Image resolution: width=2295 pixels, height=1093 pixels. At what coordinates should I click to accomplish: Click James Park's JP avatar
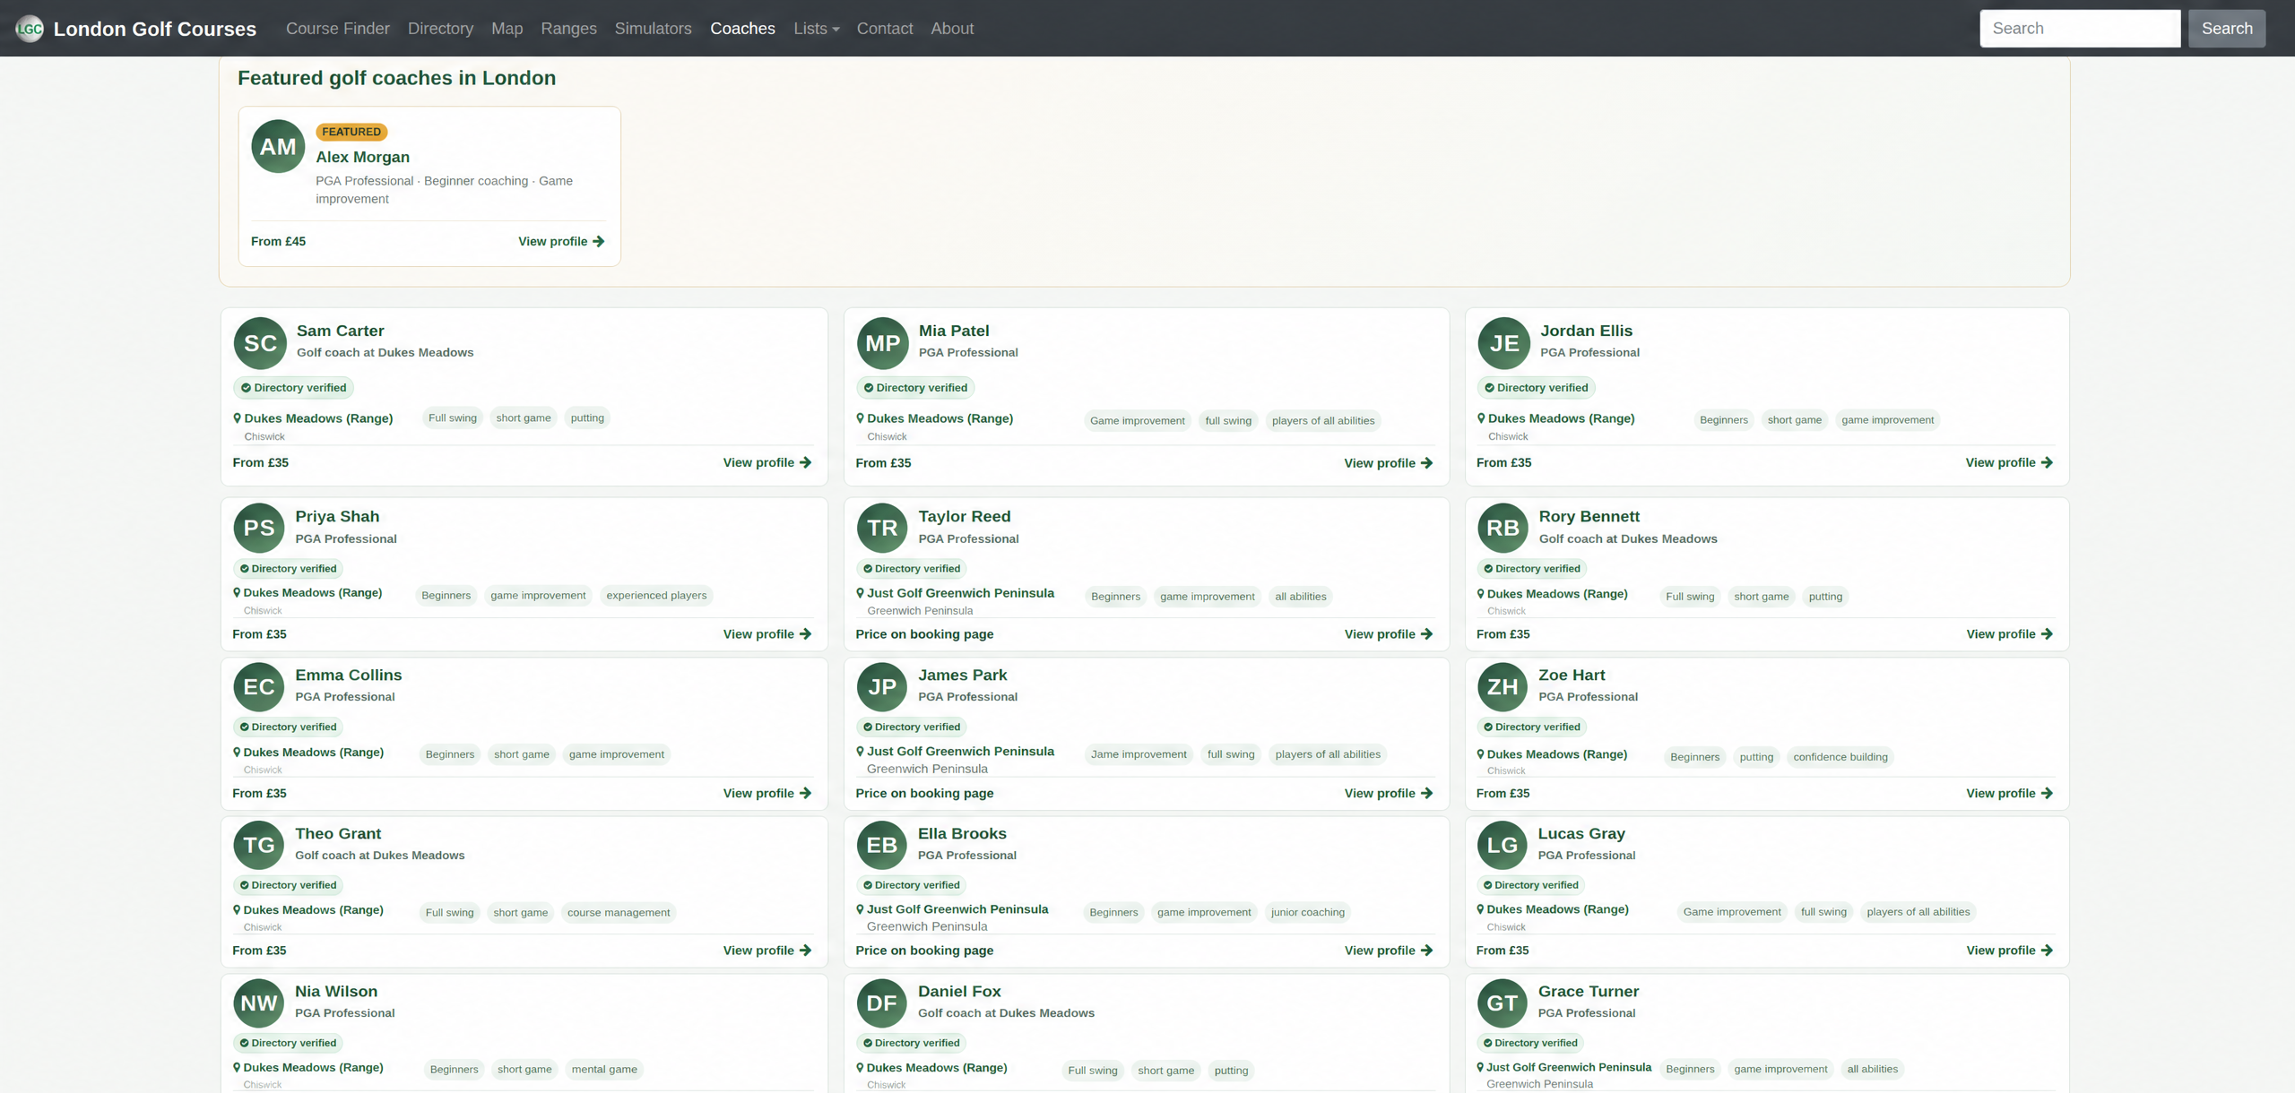(x=882, y=687)
